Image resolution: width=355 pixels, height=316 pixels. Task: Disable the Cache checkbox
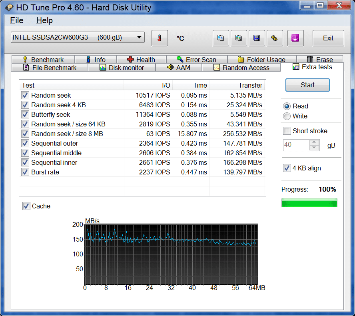click(26, 206)
